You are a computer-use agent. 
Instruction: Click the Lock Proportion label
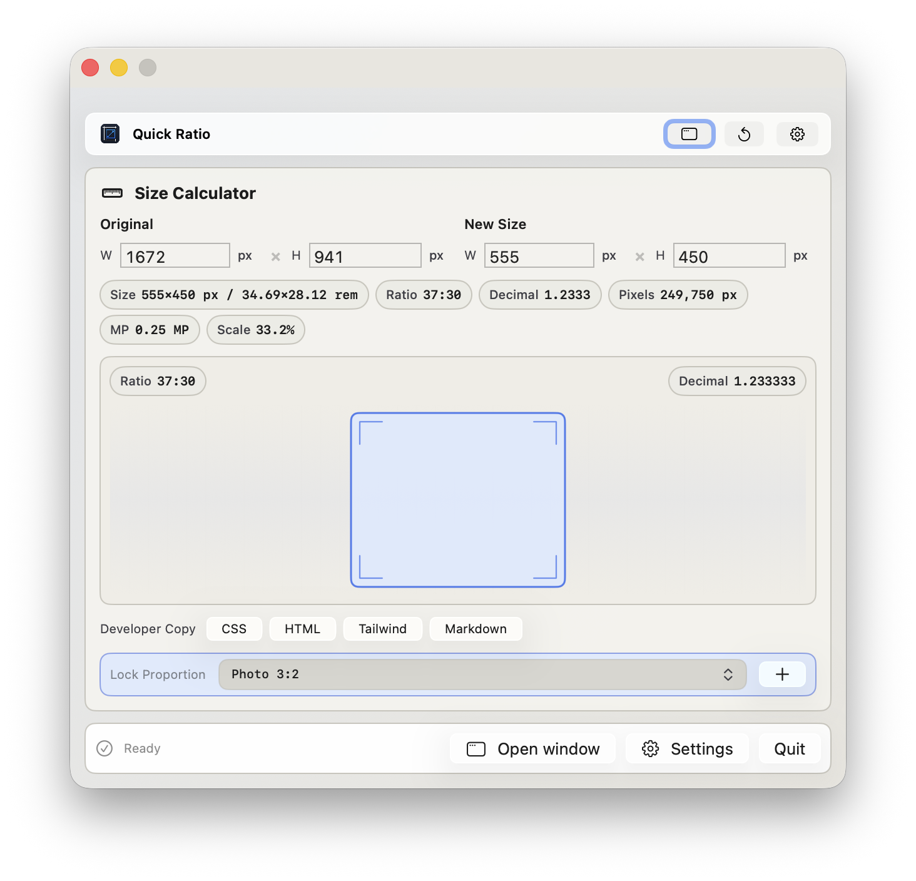coord(158,675)
